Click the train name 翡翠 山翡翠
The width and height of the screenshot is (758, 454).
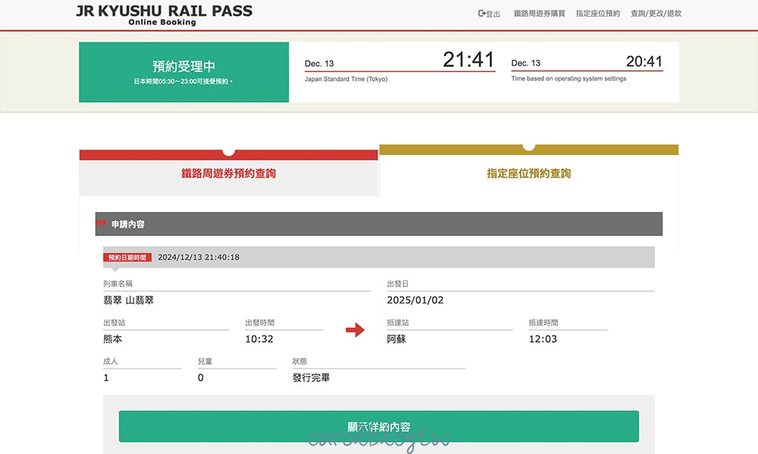tap(129, 300)
